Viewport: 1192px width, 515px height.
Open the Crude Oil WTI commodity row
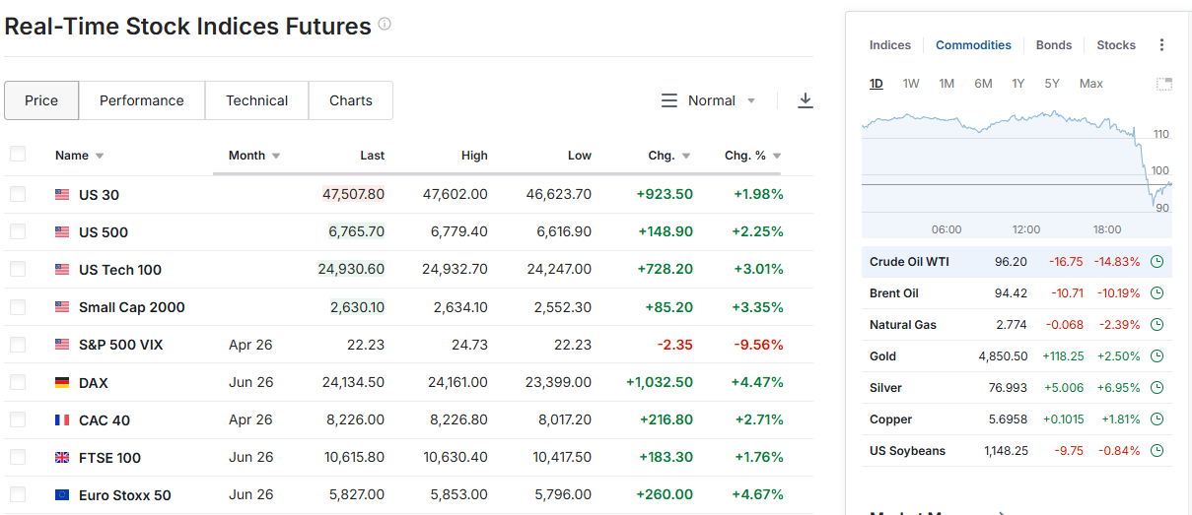pyautogui.click(x=1017, y=262)
